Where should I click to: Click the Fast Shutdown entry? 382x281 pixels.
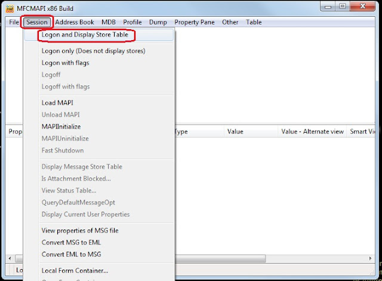[99, 151]
